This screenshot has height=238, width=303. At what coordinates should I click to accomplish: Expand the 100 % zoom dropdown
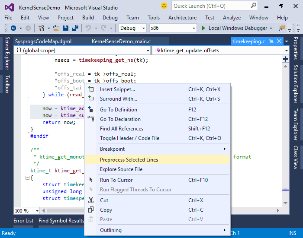[37, 211]
